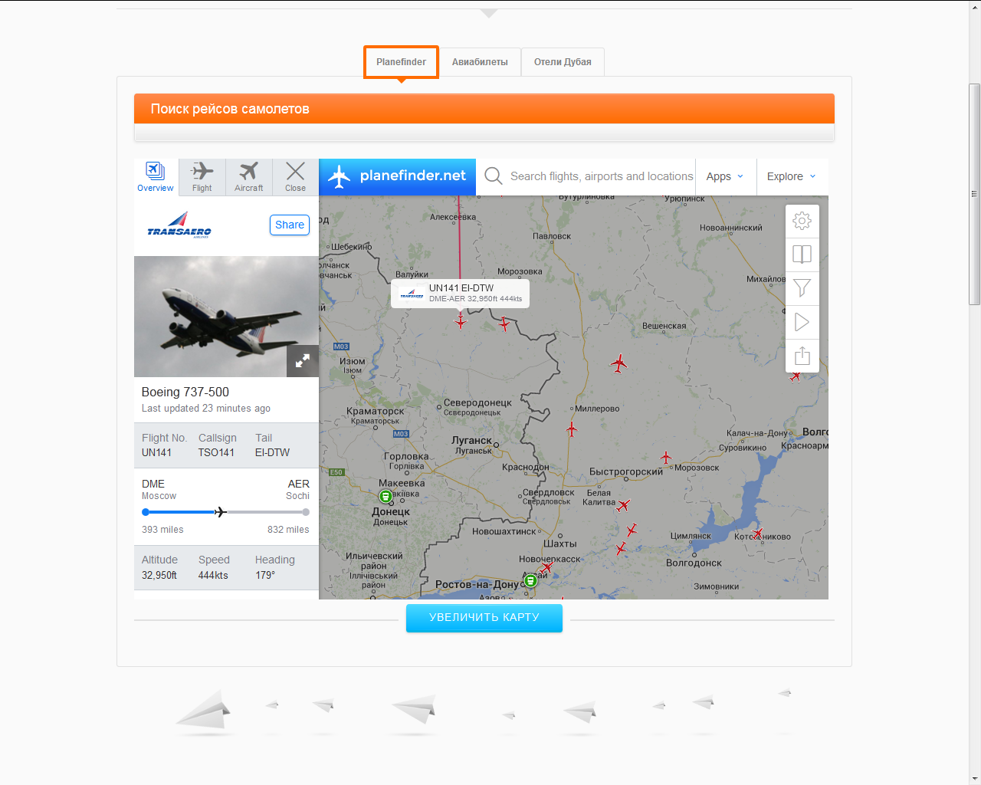Click the Луганск city label on map
The height and width of the screenshot is (785, 981).
pos(472,440)
